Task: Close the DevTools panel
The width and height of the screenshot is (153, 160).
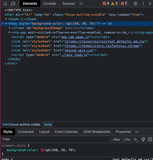Action: (150, 4)
